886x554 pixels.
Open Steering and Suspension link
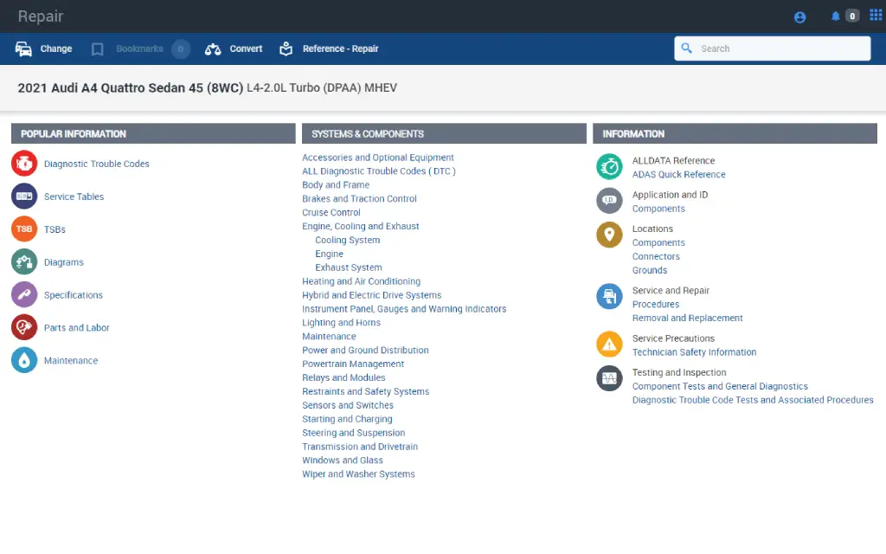pos(353,433)
